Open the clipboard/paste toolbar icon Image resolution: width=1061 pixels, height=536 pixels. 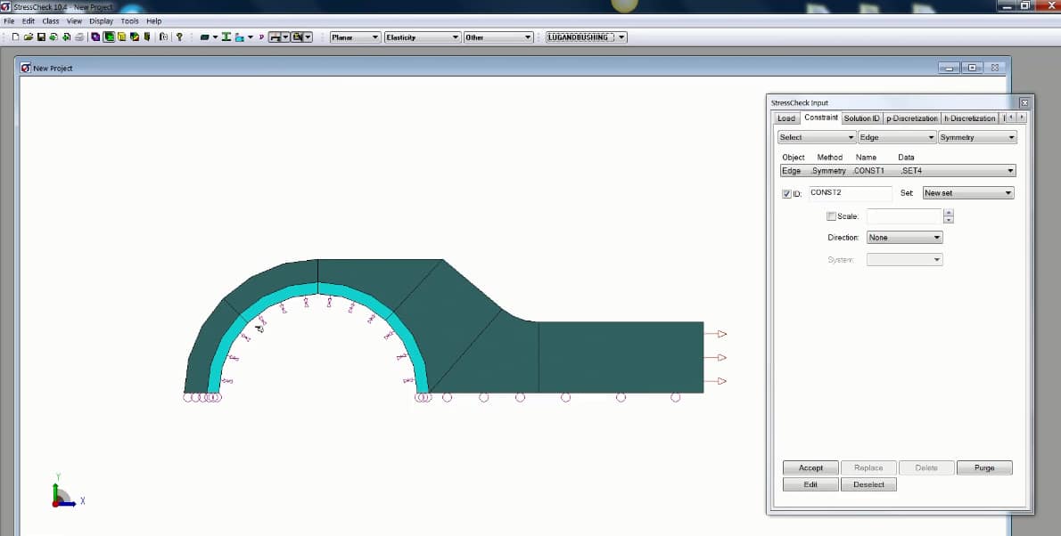point(162,37)
